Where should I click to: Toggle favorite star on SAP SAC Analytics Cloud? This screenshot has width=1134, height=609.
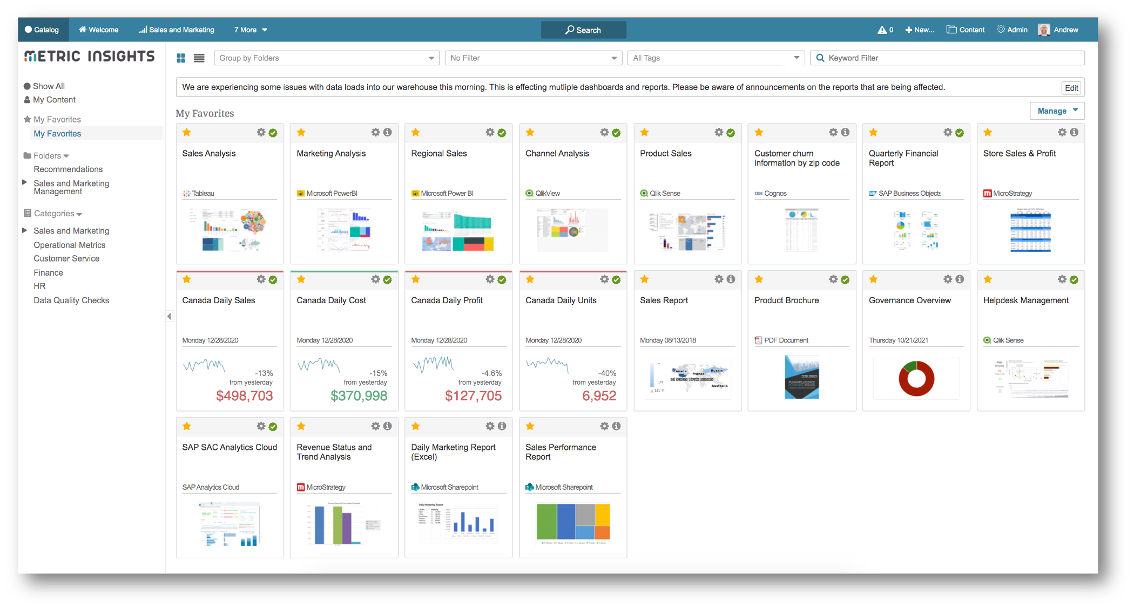[187, 426]
